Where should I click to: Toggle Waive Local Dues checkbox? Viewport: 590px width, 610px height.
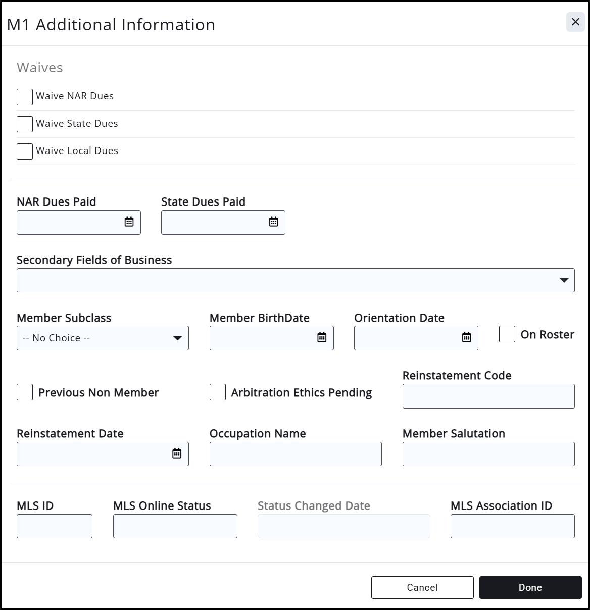point(25,151)
